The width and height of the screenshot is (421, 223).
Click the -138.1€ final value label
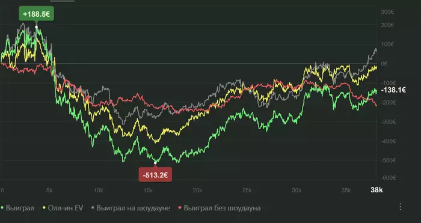(x=393, y=90)
